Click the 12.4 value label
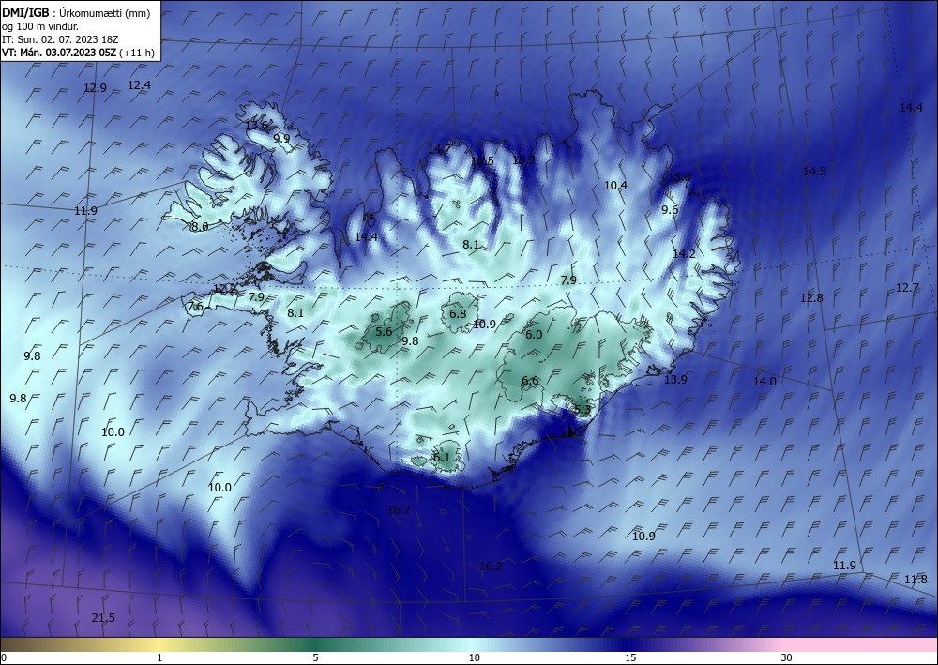 coord(140,85)
